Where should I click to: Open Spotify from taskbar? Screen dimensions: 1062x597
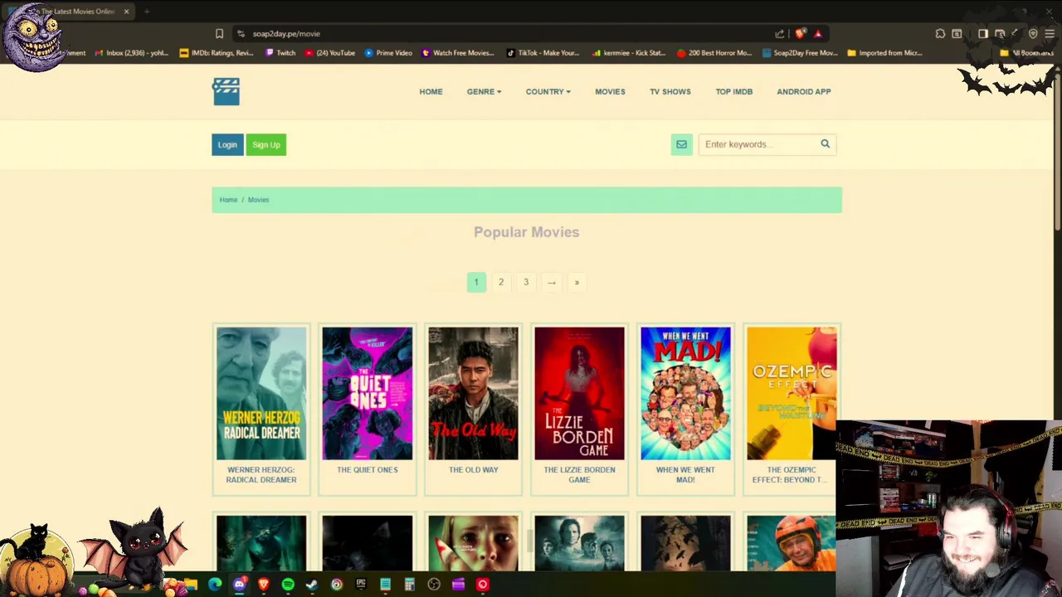[288, 585]
